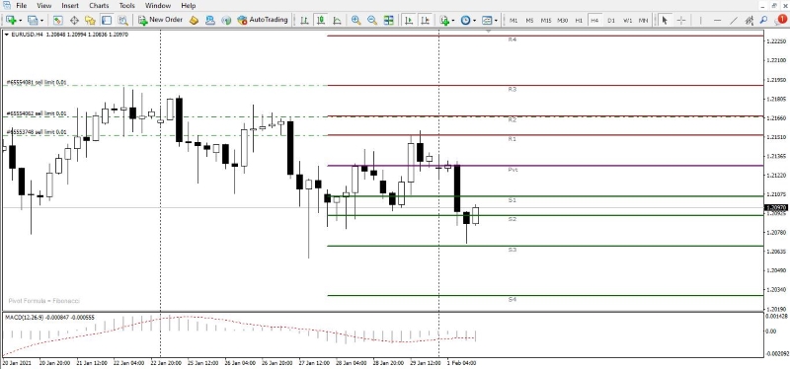Zoom out on the chart

372,20
